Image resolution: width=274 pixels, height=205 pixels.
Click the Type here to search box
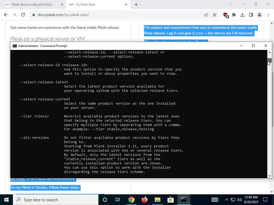coord(56,200)
